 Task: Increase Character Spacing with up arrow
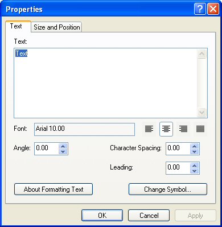click(x=195, y=146)
